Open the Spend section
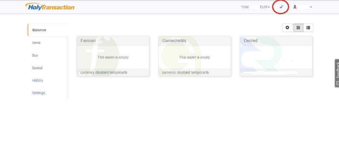The image size is (339, 159). pos(37,68)
